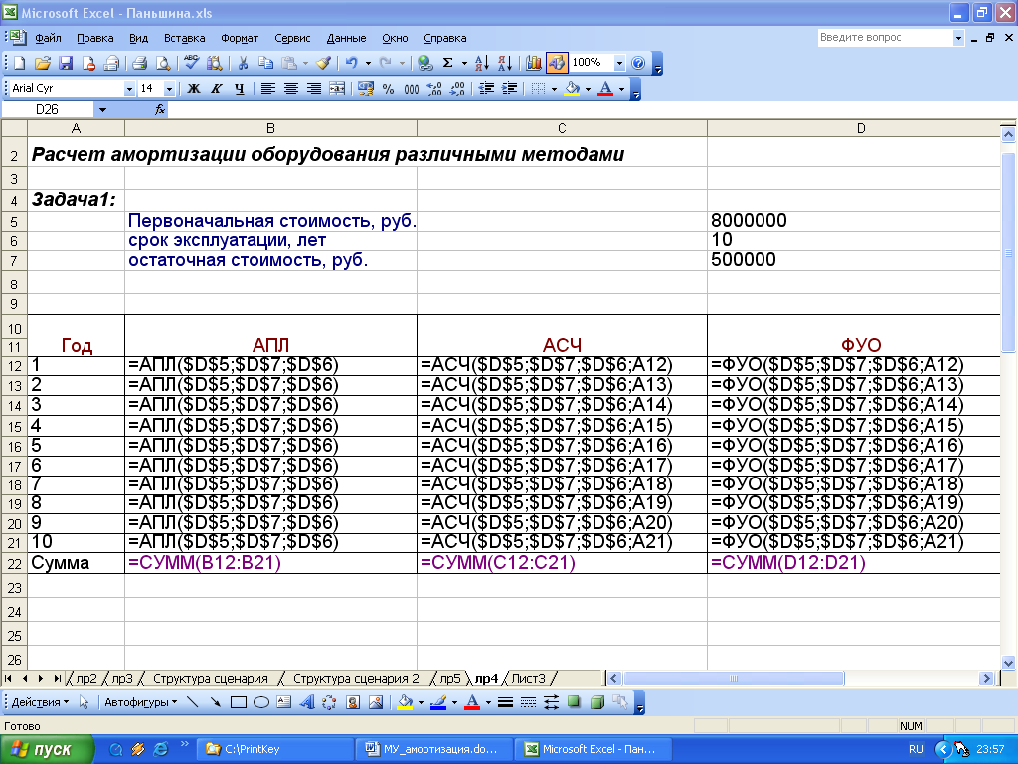Sort descending with the Я-А icon
This screenshot has width=1018, height=764.
(x=505, y=63)
